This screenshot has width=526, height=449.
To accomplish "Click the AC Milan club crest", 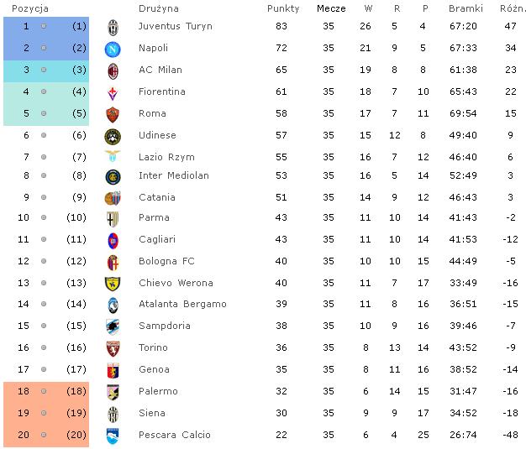I will point(113,70).
